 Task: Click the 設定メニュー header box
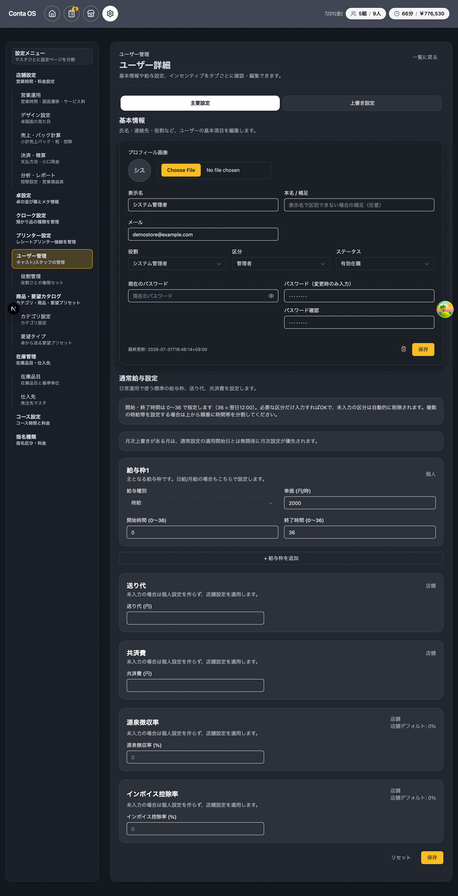pos(52,56)
